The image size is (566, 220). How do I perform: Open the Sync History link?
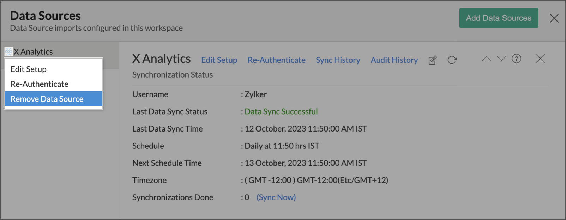coord(338,60)
